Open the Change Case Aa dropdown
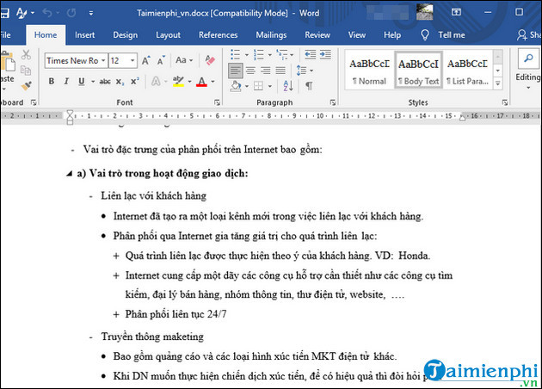This screenshot has height=389, width=542. pyautogui.click(x=184, y=60)
